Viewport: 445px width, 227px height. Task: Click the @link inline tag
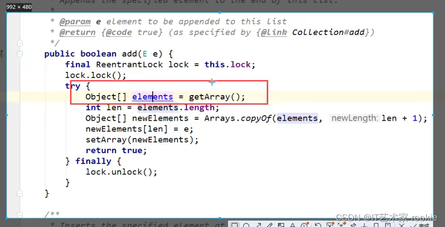pos(274,32)
